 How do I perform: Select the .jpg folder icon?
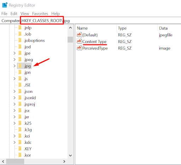pos(20,66)
